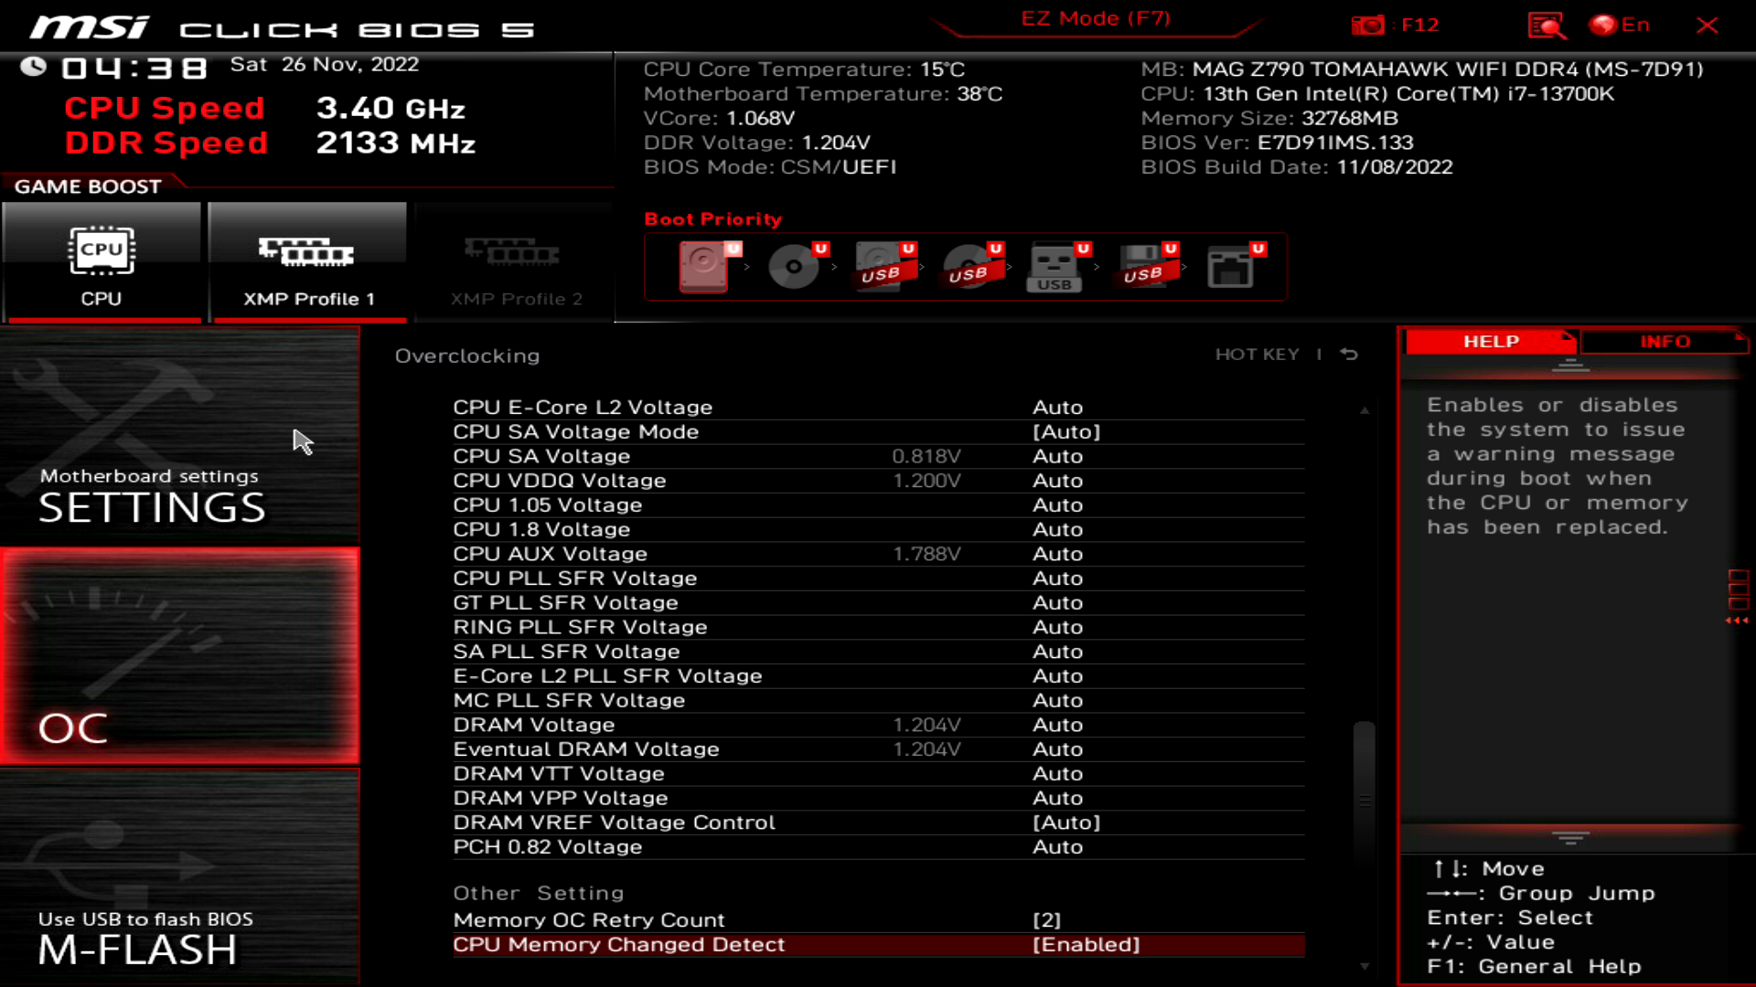Select GT PLL SFR Voltage setting
This screenshot has width=1756, height=987.
pyautogui.click(x=879, y=603)
